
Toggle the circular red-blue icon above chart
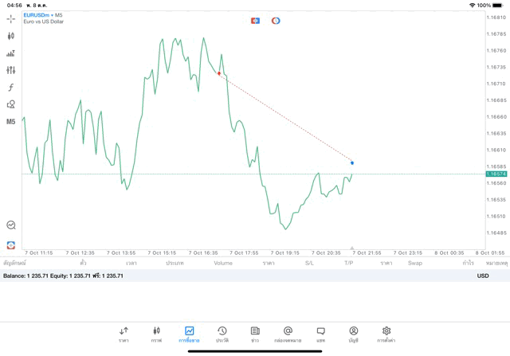(276, 20)
